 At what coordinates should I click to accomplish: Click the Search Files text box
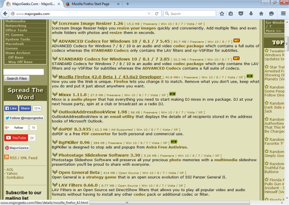coord(24,72)
